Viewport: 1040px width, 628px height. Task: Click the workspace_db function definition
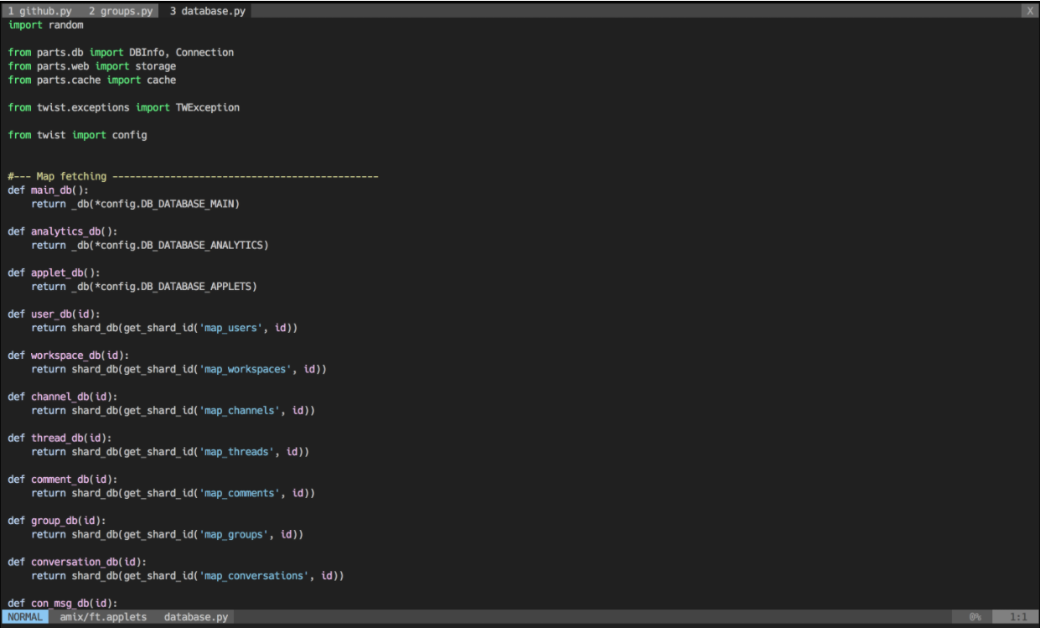[x=67, y=355]
